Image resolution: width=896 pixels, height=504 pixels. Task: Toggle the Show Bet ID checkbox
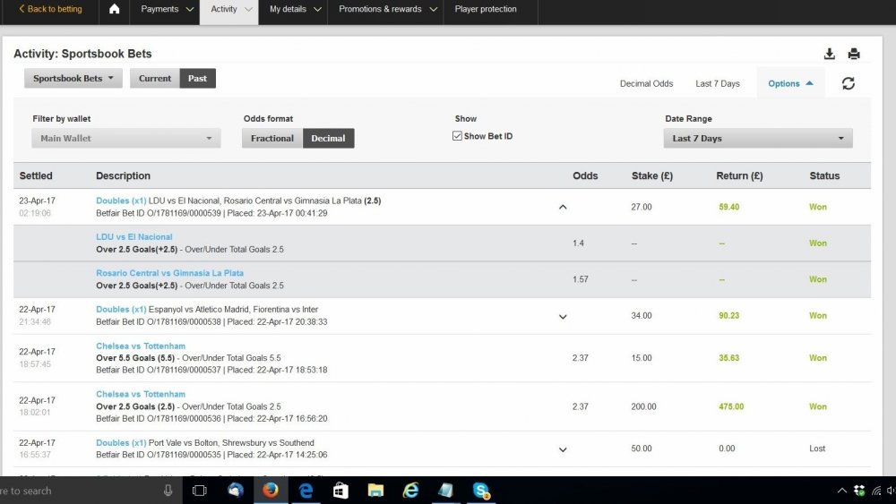click(457, 136)
